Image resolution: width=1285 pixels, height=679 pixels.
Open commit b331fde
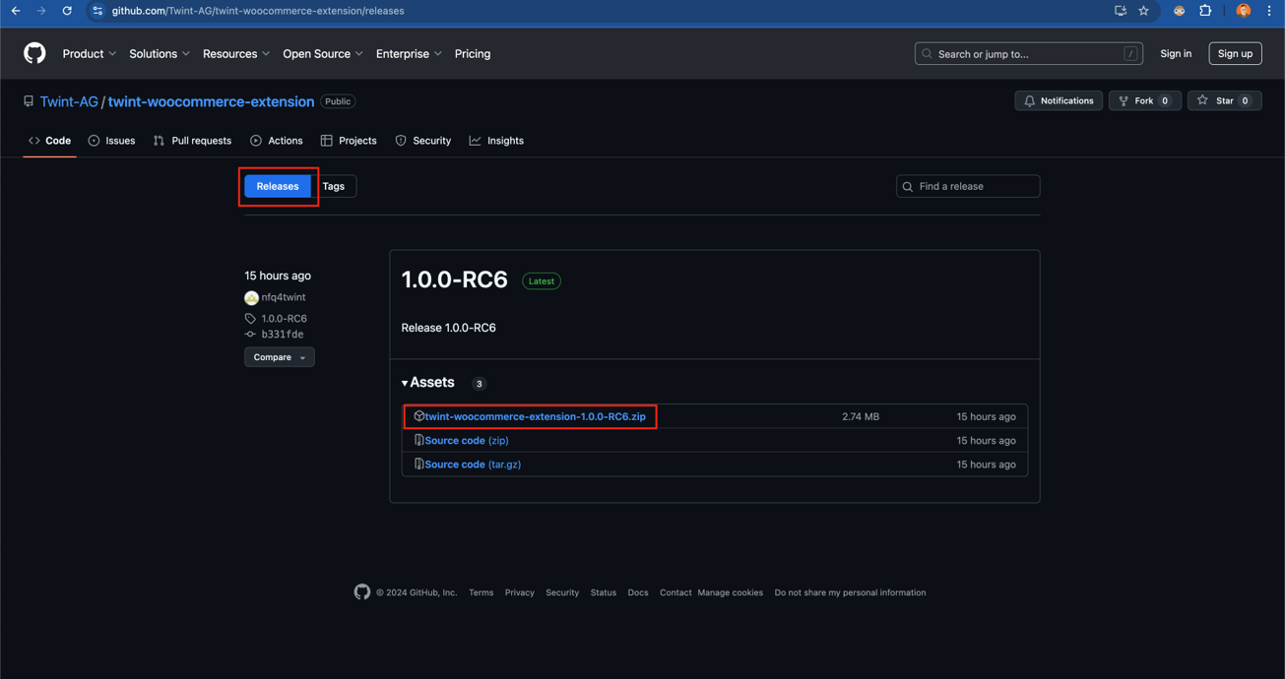click(x=283, y=335)
